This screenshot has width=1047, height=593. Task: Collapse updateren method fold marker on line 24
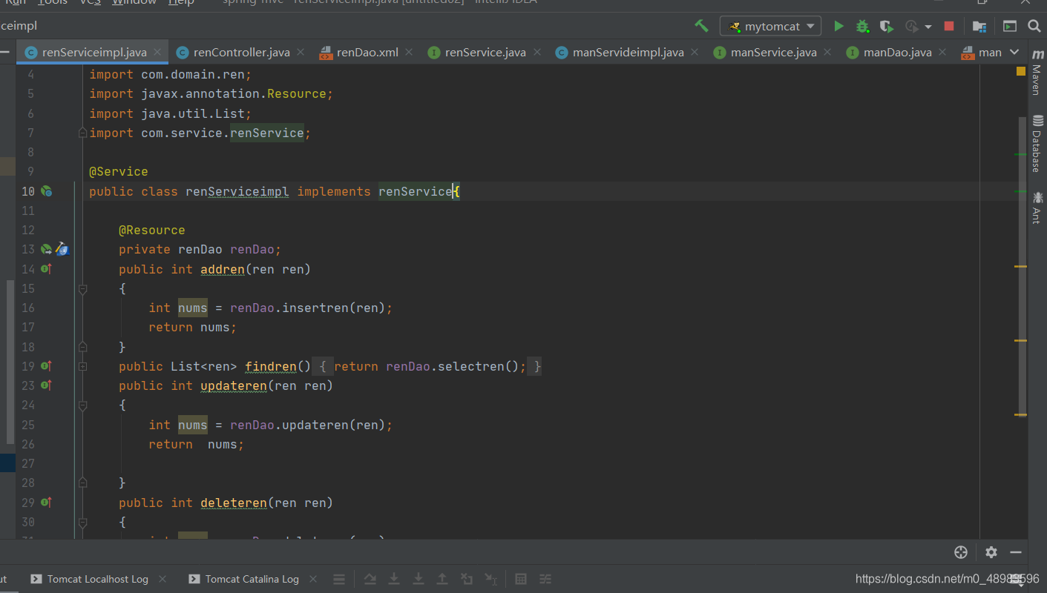82,405
